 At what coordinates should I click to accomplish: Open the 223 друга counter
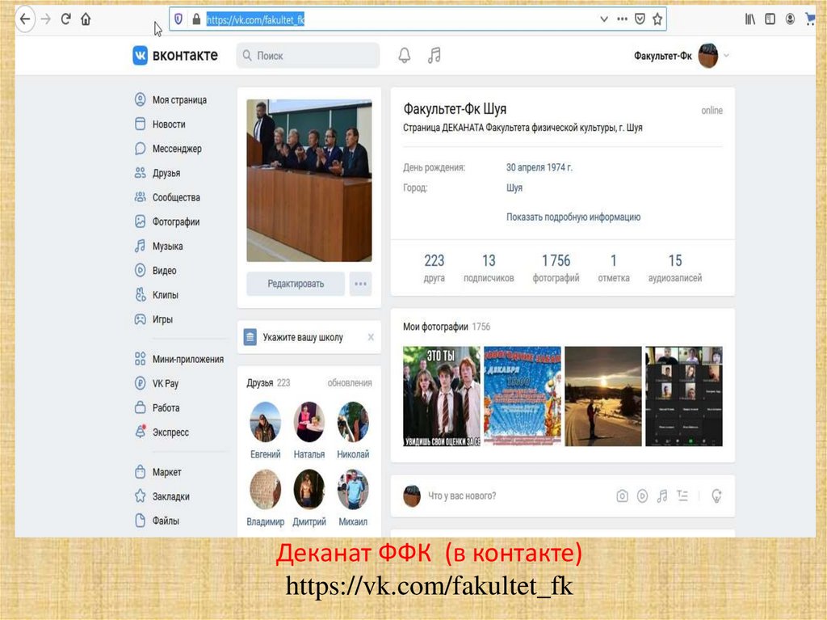click(434, 268)
